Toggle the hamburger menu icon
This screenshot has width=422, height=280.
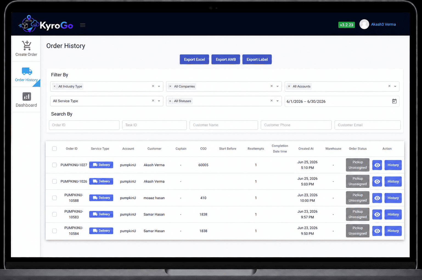(x=83, y=25)
